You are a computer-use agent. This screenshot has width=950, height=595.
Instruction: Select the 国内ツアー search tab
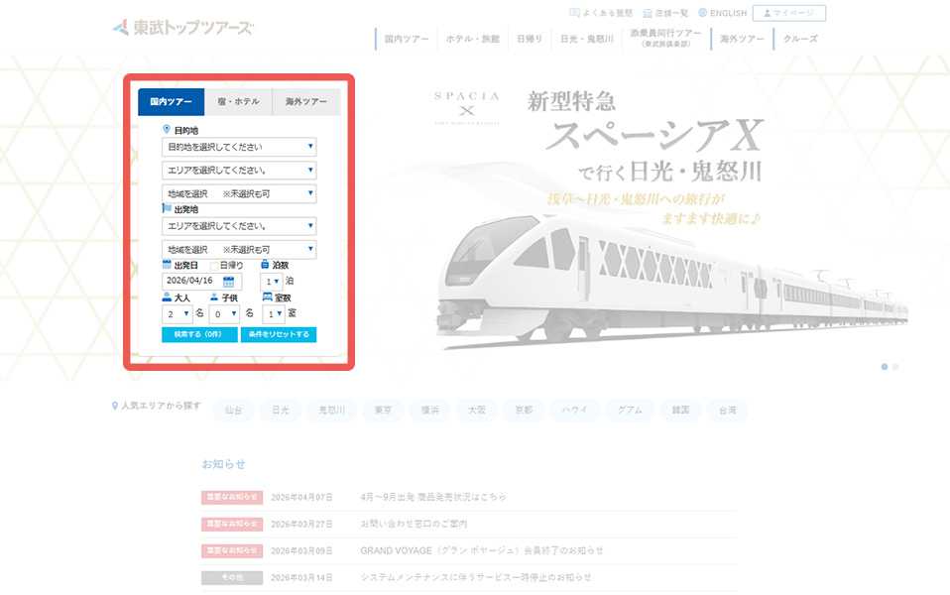click(x=171, y=102)
